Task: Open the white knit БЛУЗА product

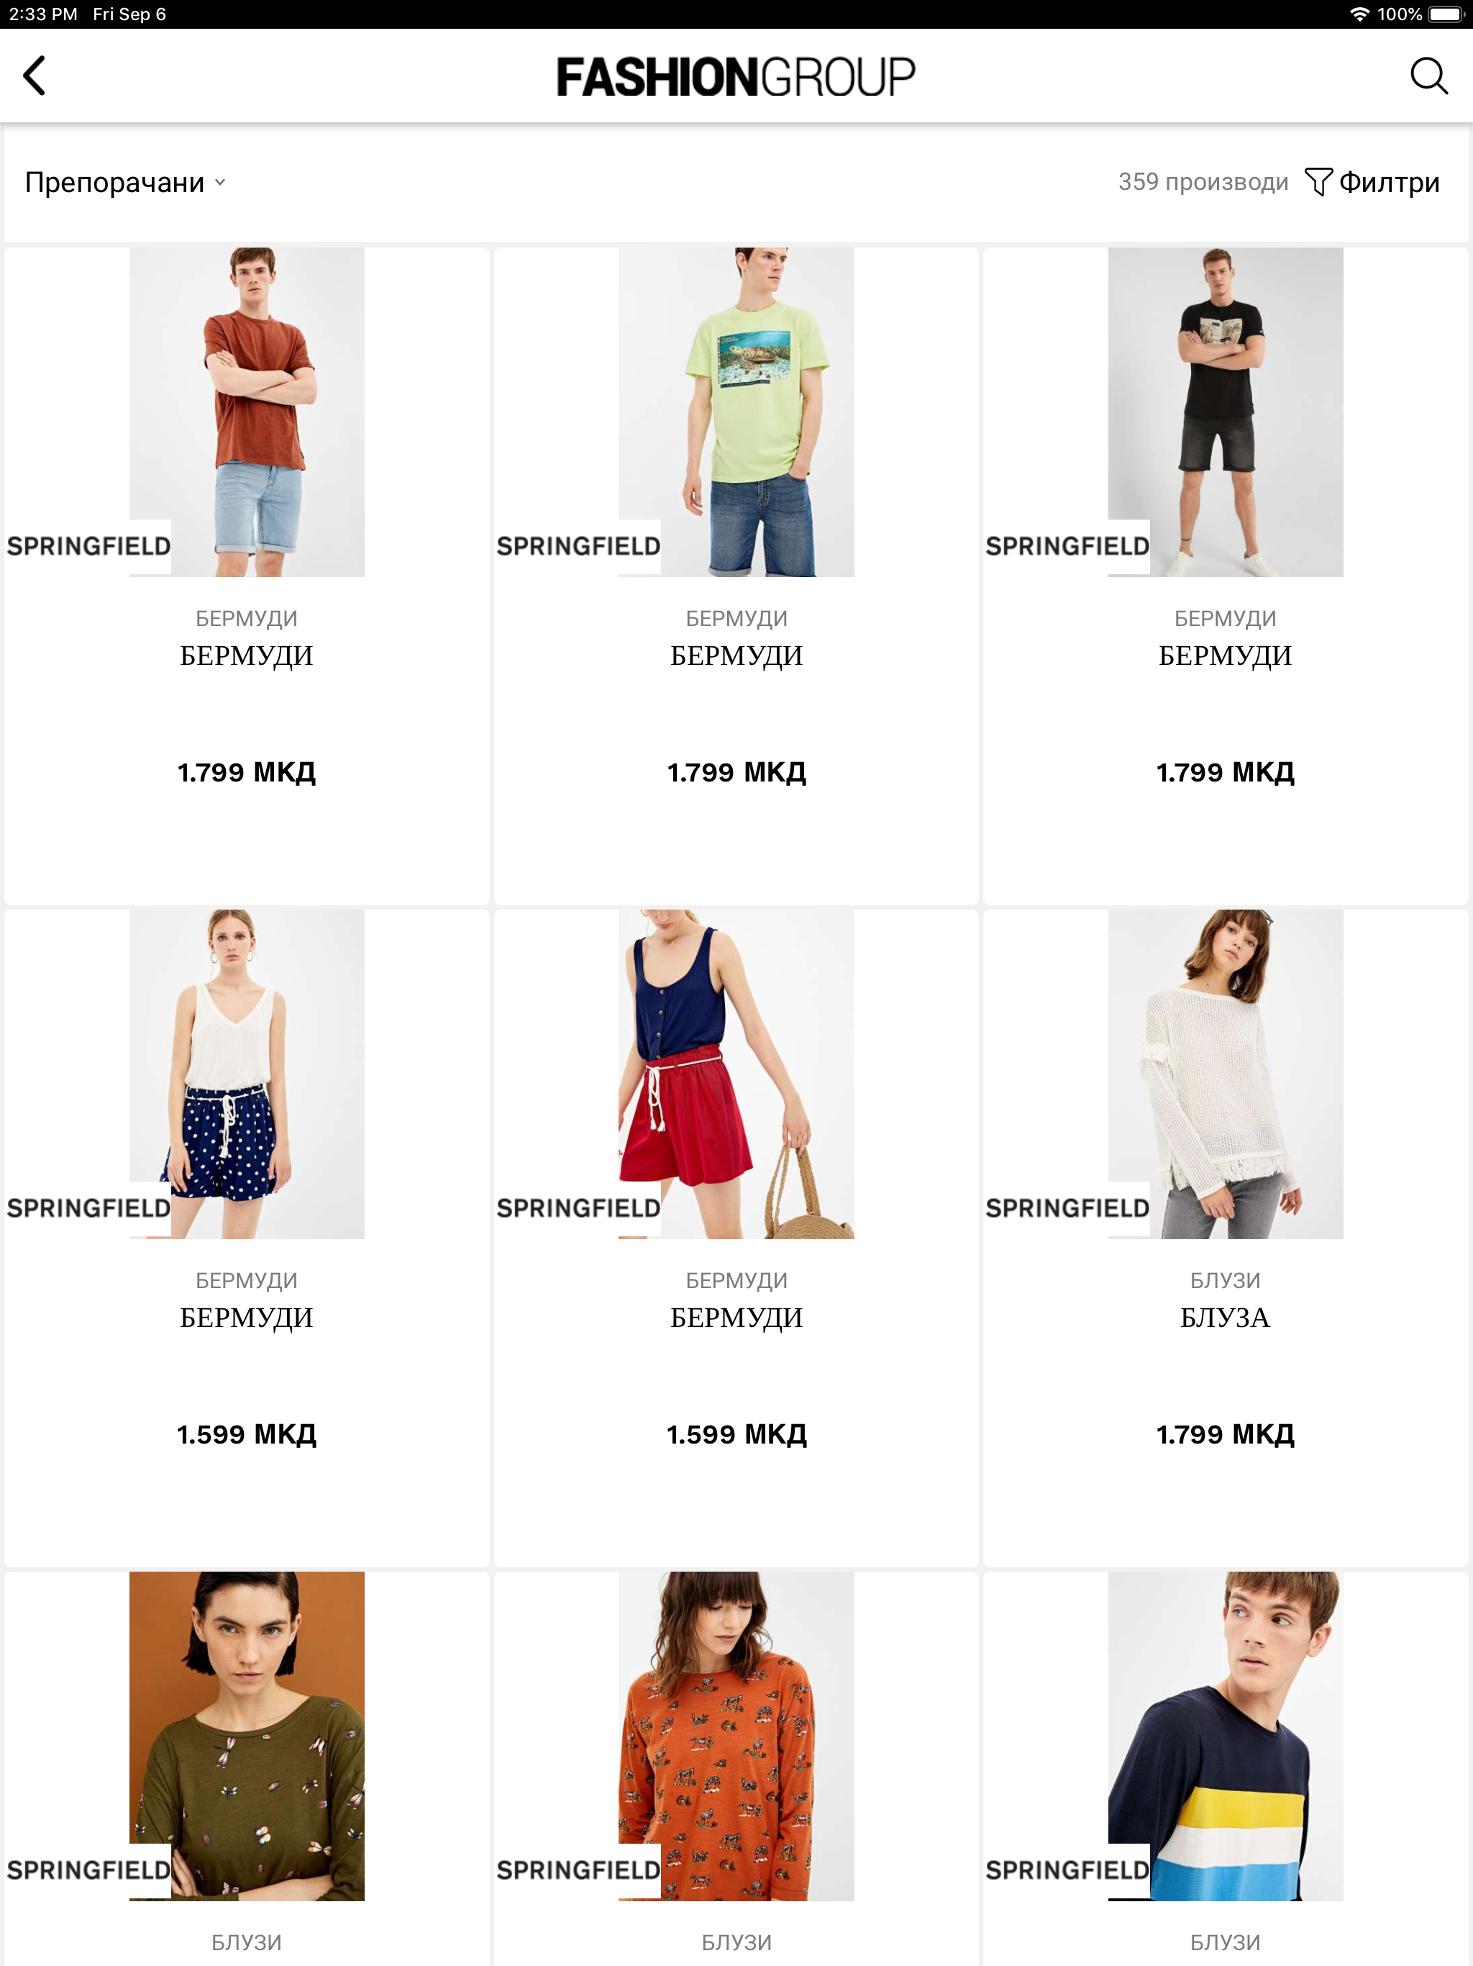Action: pos(1225,1074)
